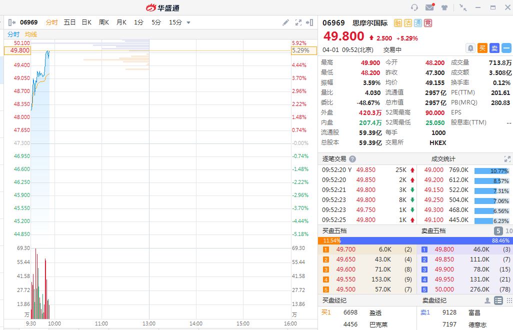Viewport: 513px width, 330px height.
Task: Click the help icon beside 逐笔交易
Action: [x=352, y=159]
